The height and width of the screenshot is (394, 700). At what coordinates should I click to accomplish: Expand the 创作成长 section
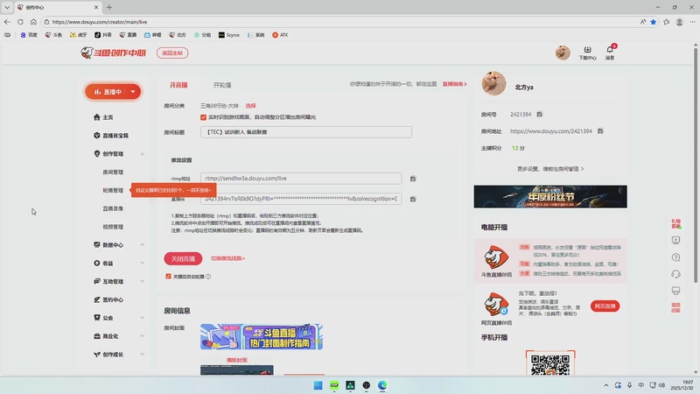click(142, 355)
